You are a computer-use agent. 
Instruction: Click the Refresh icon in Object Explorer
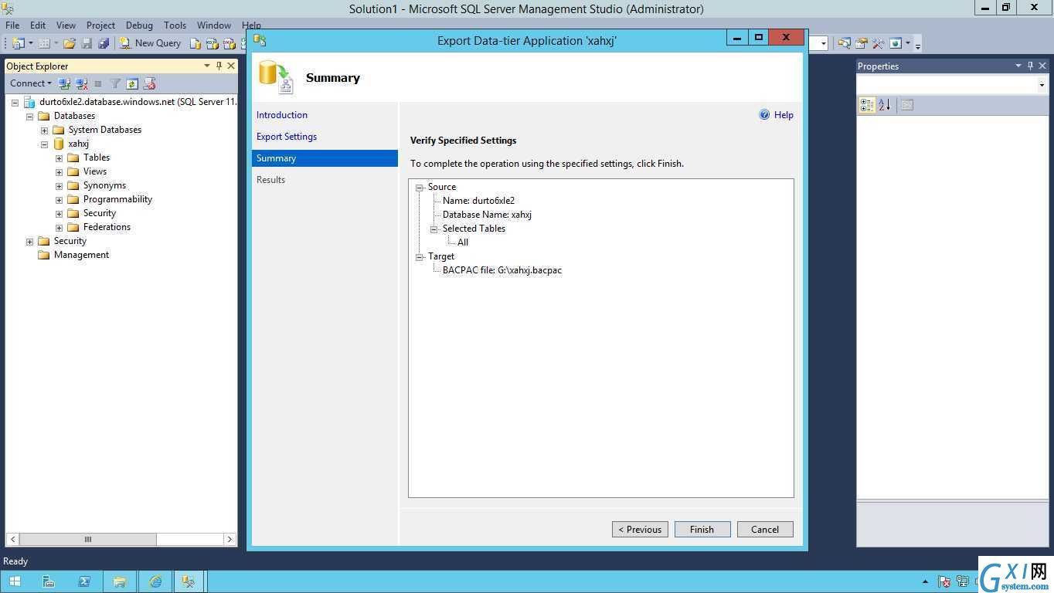132,83
